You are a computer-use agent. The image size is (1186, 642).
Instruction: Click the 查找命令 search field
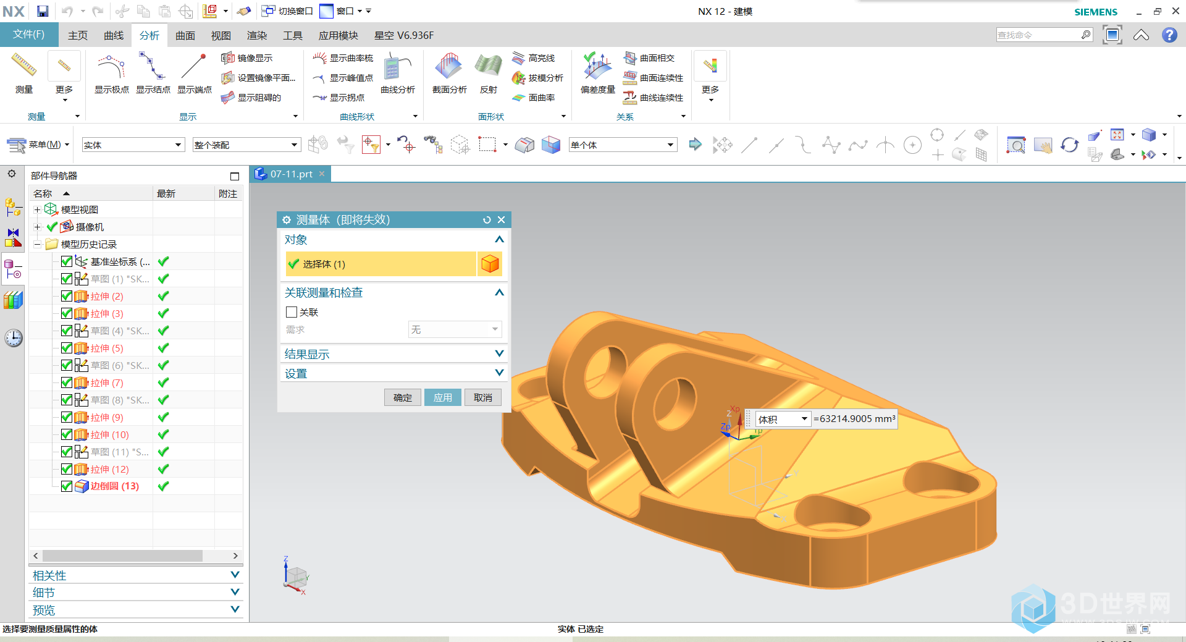click(x=1044, y=35)
